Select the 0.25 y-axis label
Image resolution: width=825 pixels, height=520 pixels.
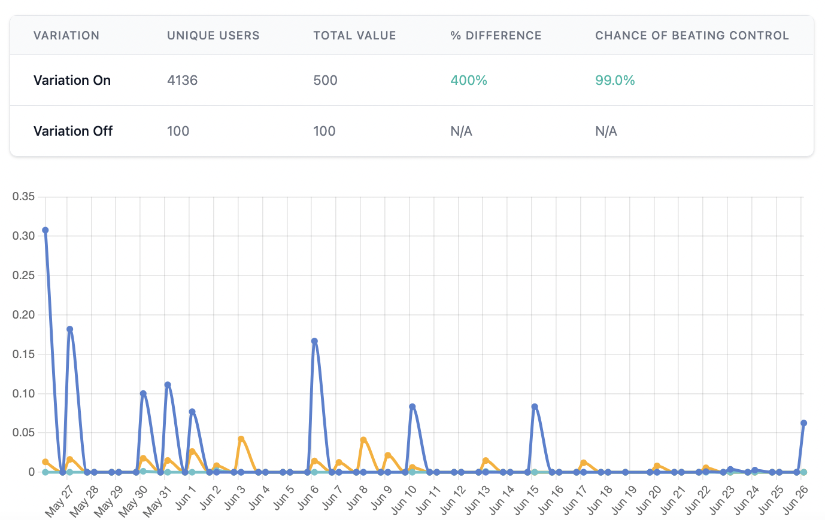[23, 276]
